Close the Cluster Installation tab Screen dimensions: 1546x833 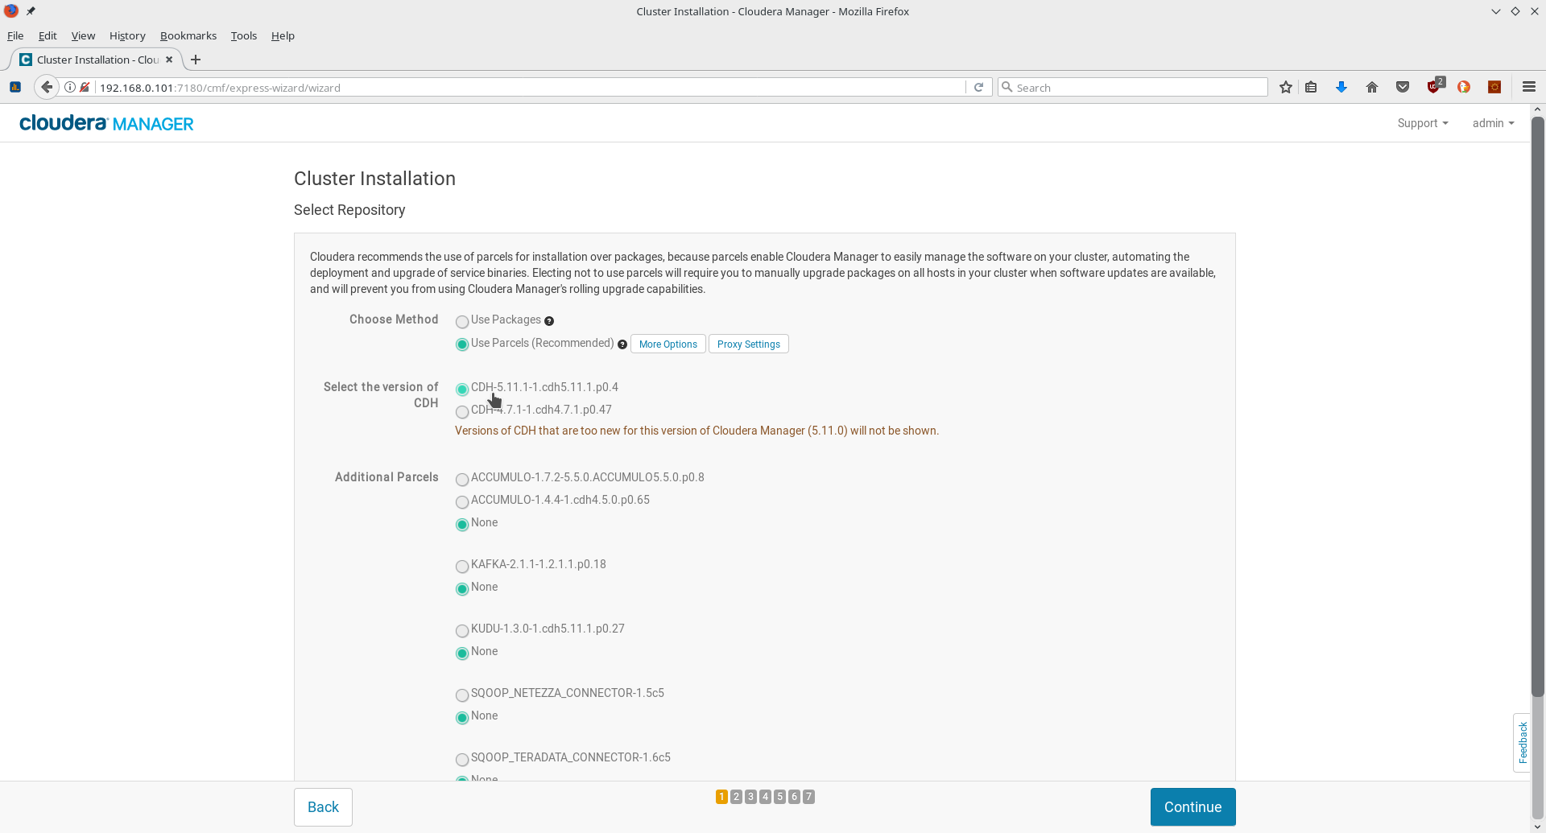[169, 60]
